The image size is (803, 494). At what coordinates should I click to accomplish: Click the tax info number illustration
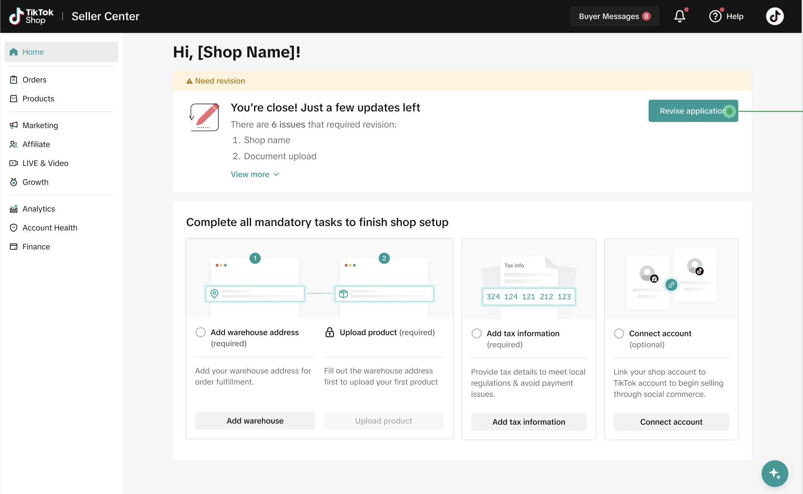[x=528, y=297]
